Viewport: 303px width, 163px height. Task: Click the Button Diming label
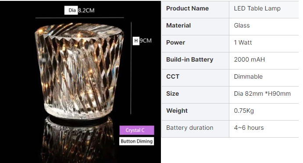(137, 141)
